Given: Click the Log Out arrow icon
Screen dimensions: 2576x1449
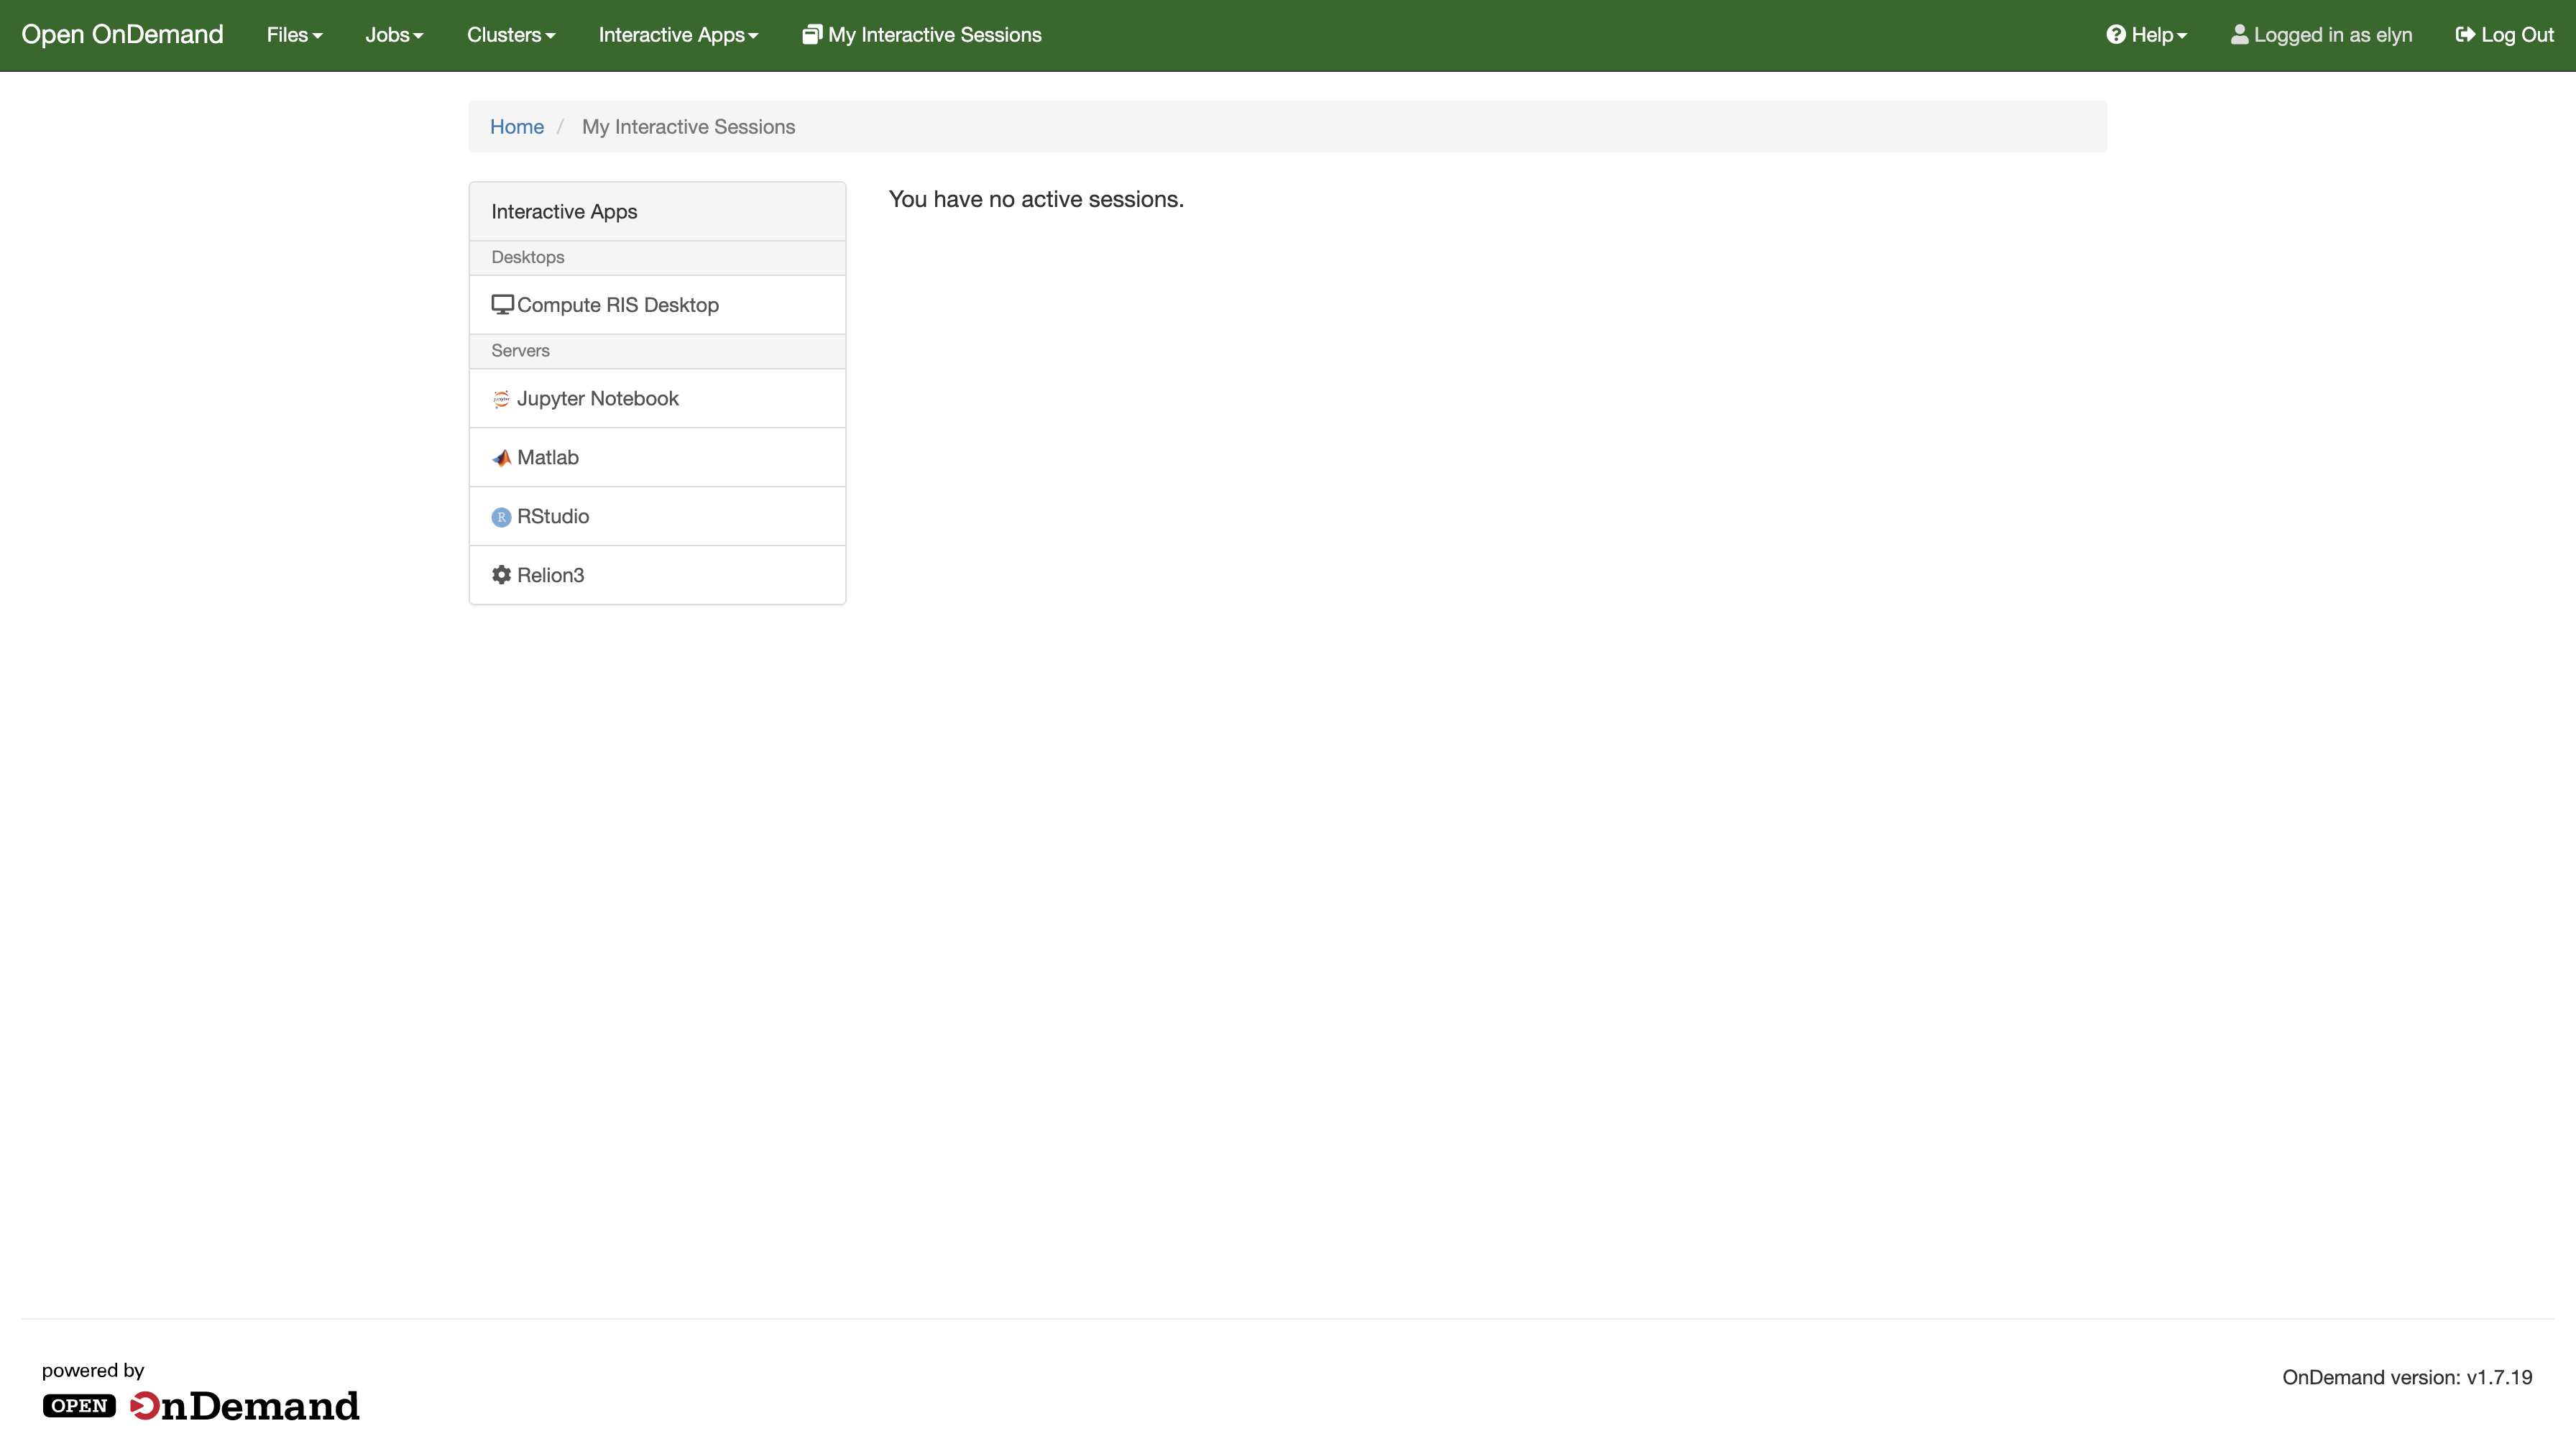Looking at the screenshot, I should pos(2465,35).
